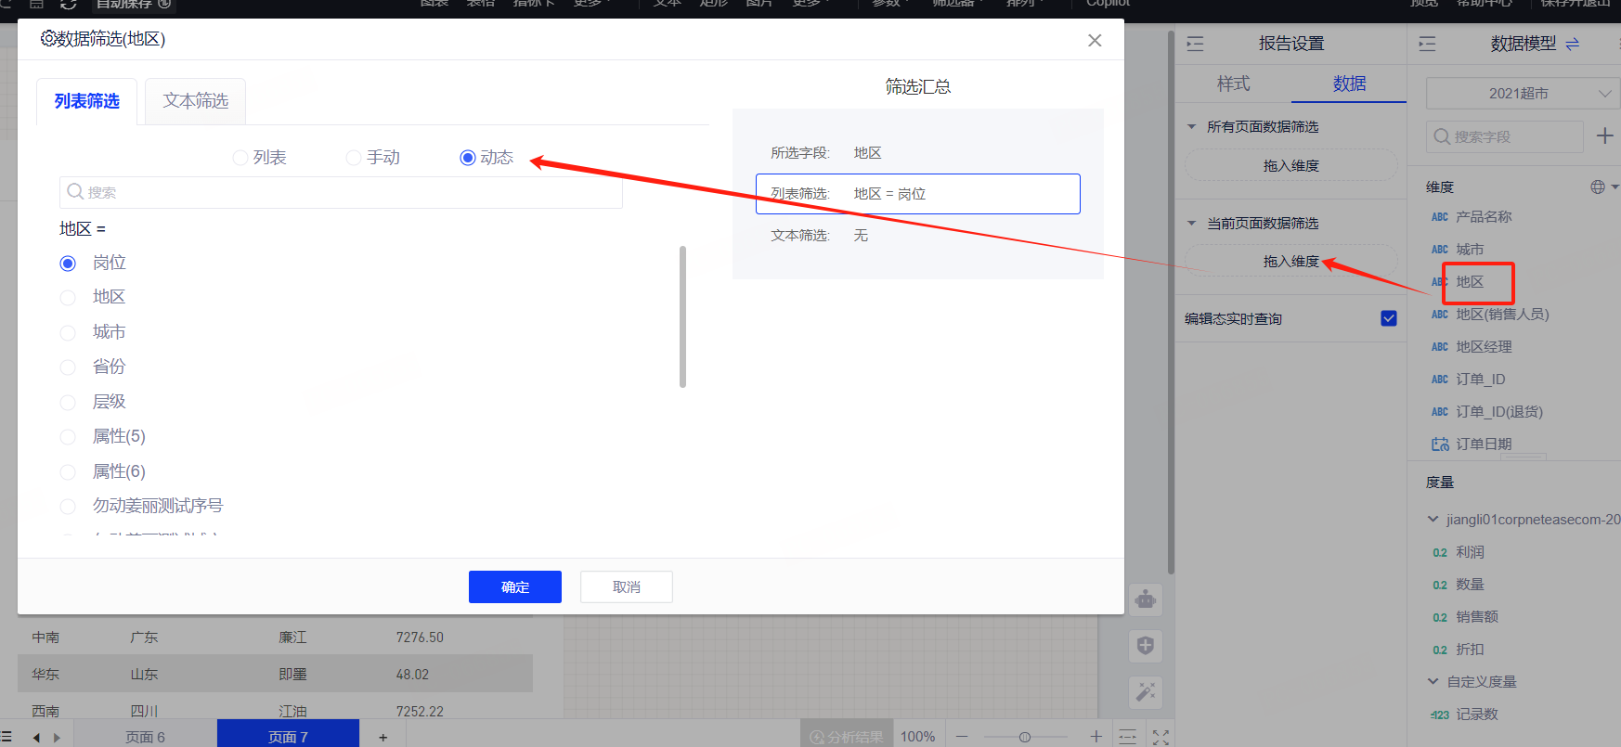Switch to the 样式 tab

click(x=1233, y=84)
